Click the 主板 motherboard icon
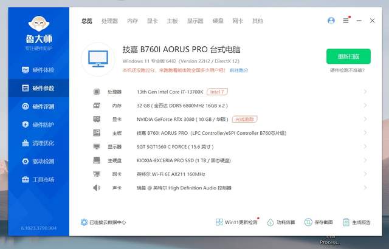 click(97, 133)
